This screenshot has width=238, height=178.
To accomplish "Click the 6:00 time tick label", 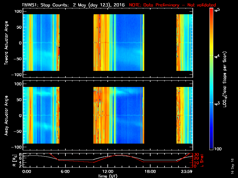I will (x=65, y=172).
